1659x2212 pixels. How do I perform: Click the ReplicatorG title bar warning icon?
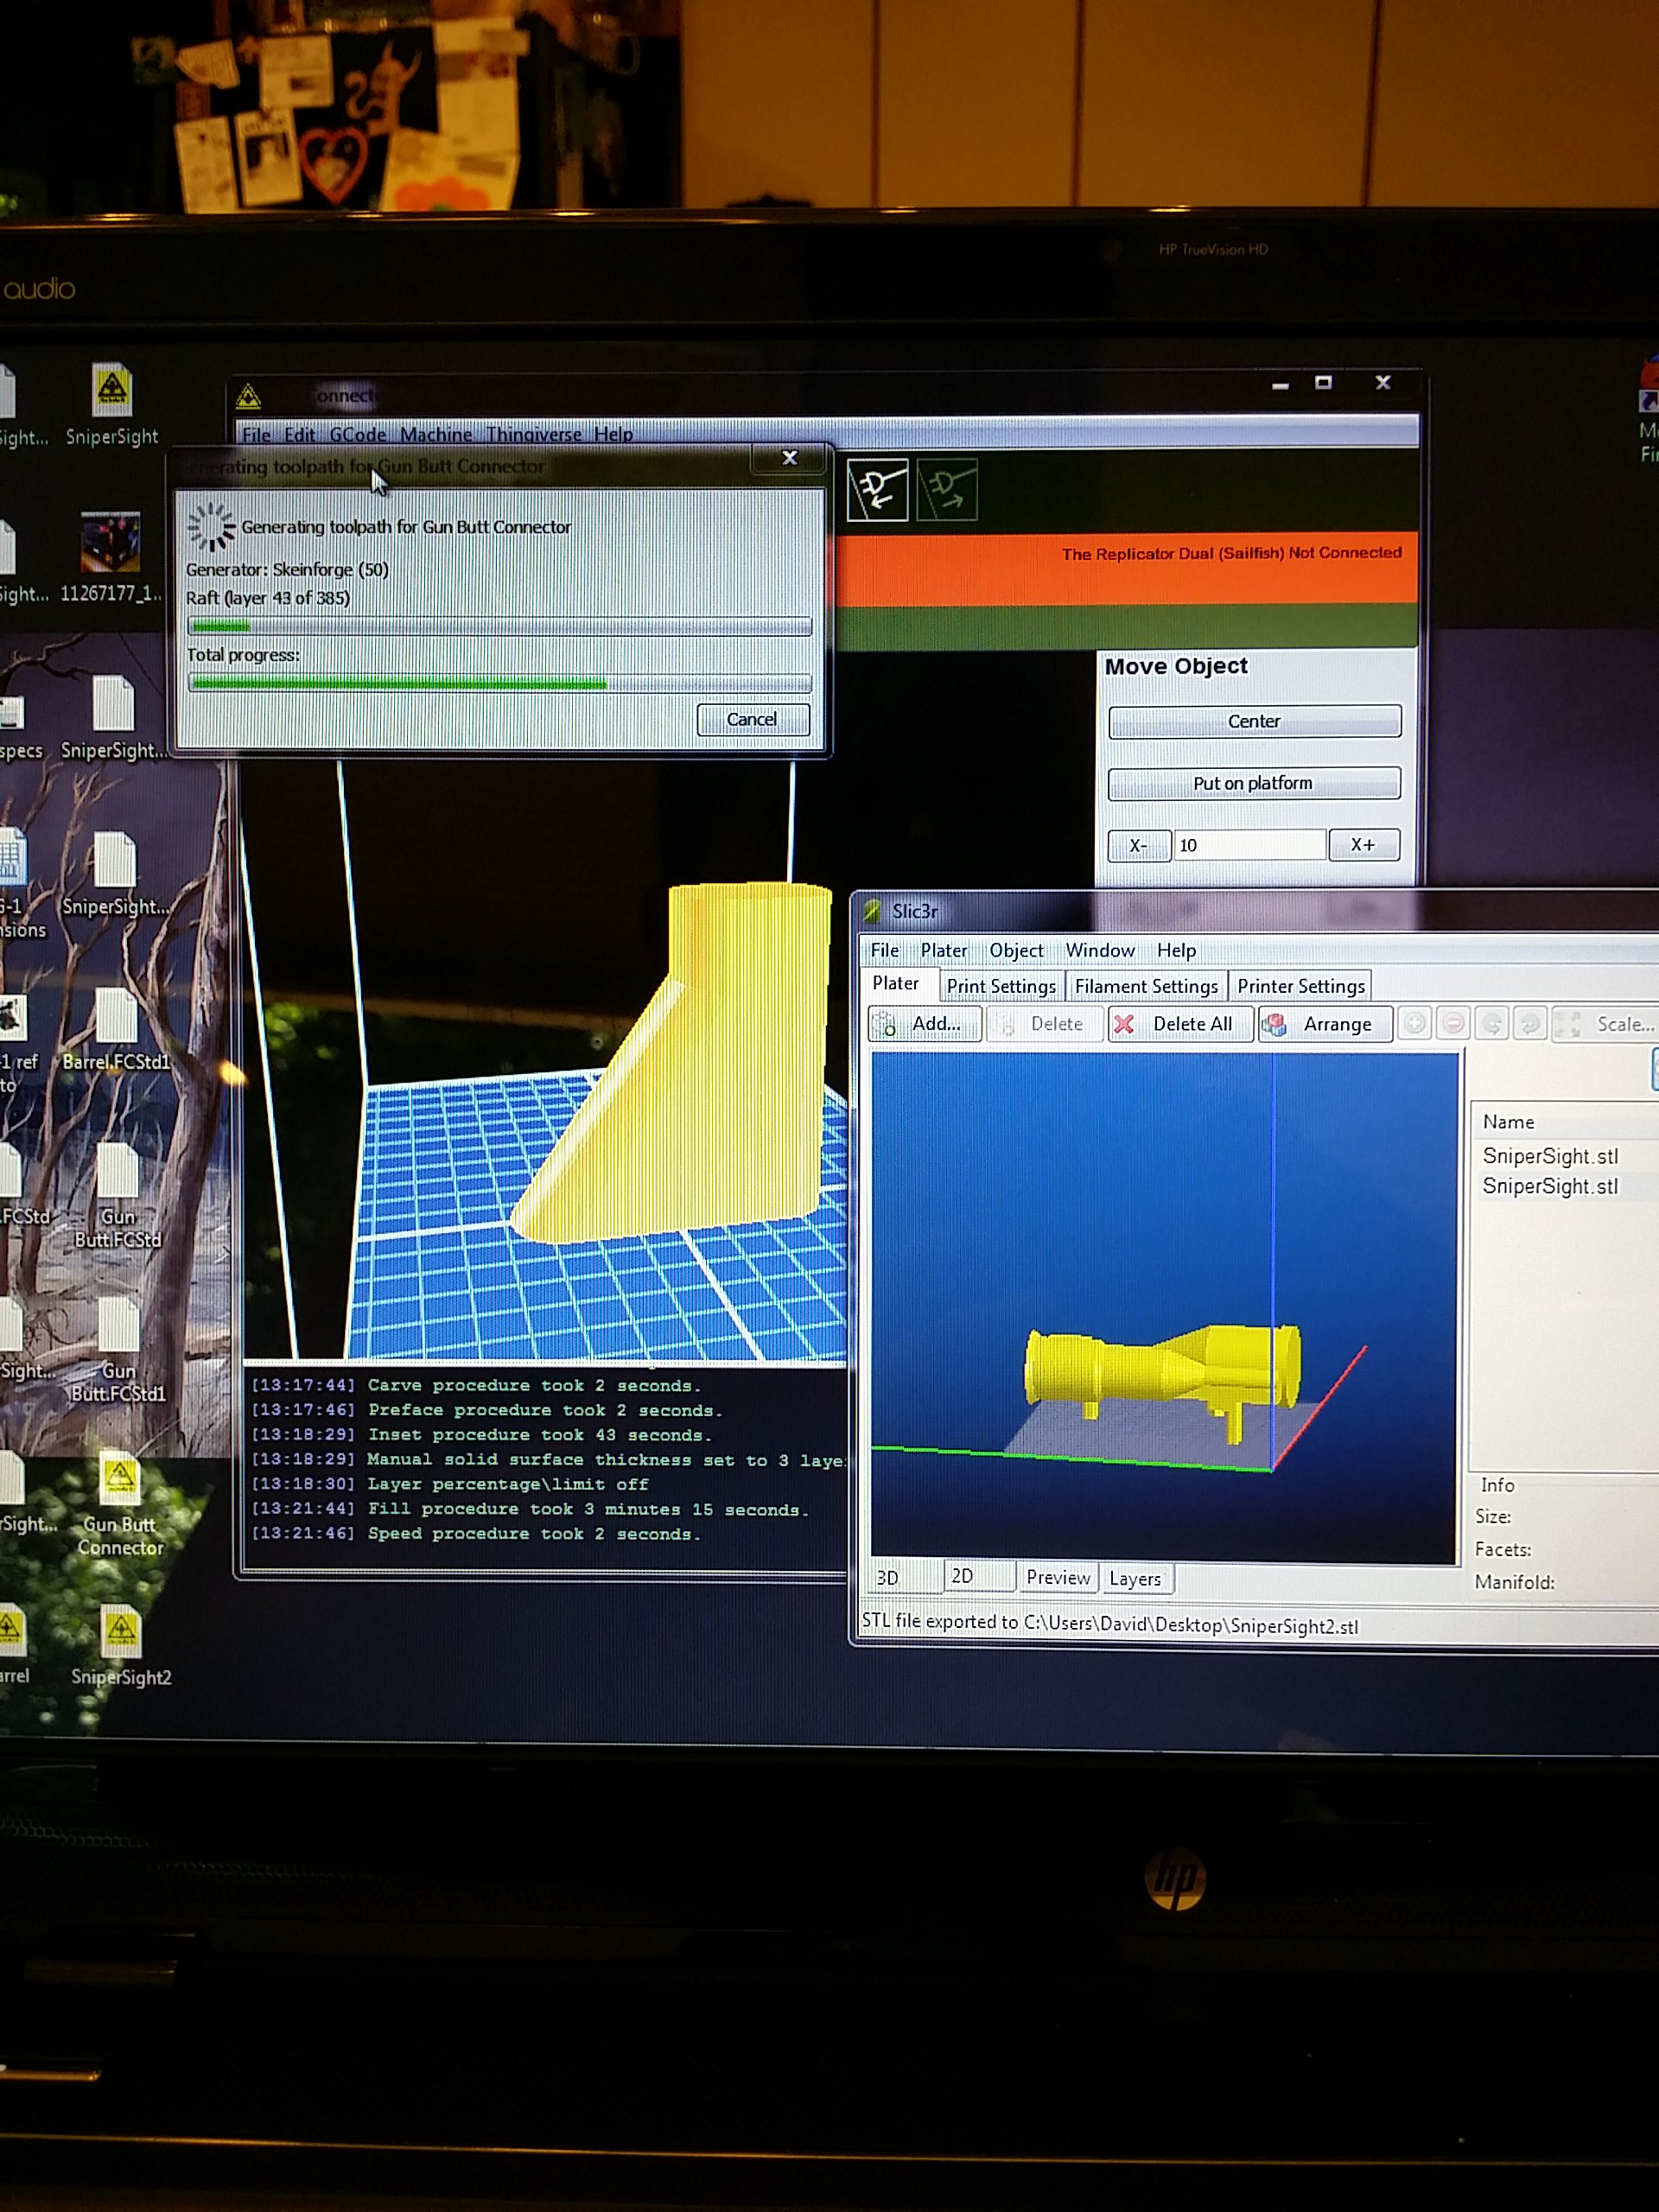tap(248, 397)
